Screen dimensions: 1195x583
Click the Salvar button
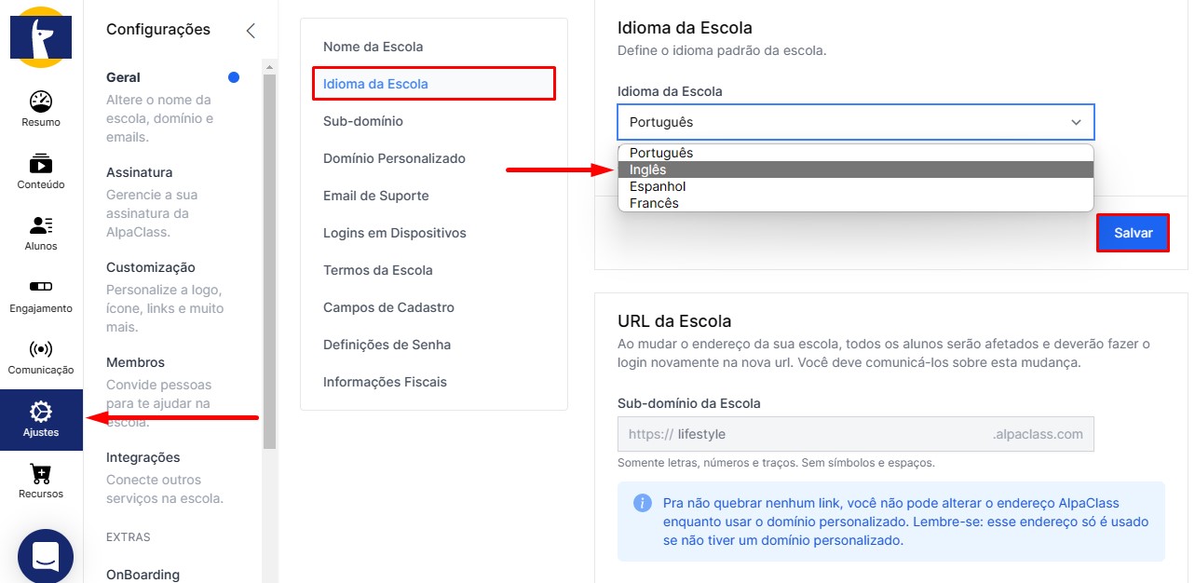[x=1134, y=233]
